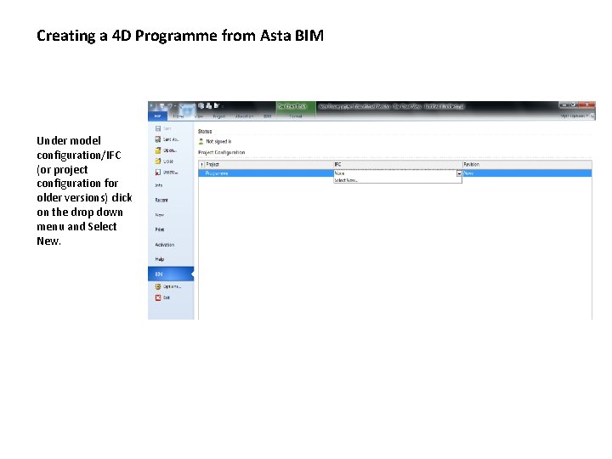This screenshot has width=612, height=459.
Task: Open the IFC dropdown arrow in Programme row
Action: [x=459, y=173]
